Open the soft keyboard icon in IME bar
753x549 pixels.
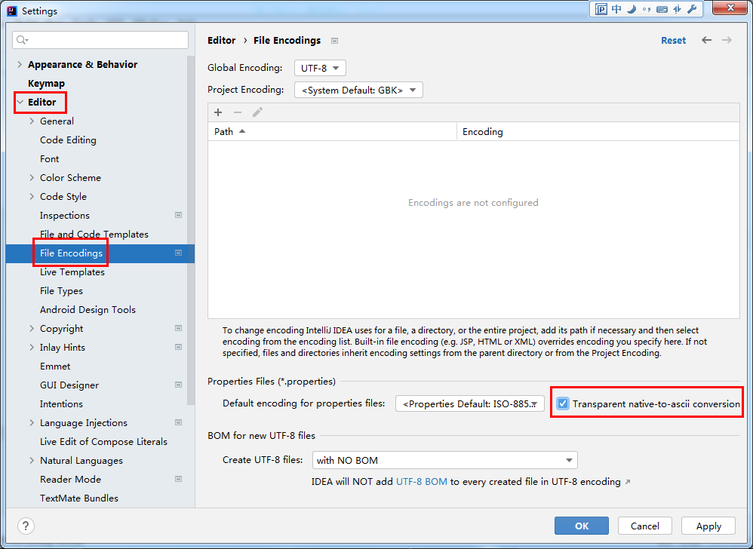tap(662, 9)
